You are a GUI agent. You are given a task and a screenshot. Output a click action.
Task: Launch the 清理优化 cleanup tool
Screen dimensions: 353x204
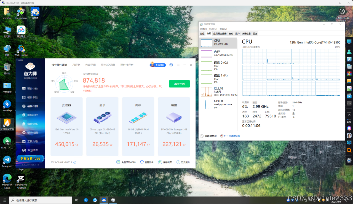tap(30, 124)
